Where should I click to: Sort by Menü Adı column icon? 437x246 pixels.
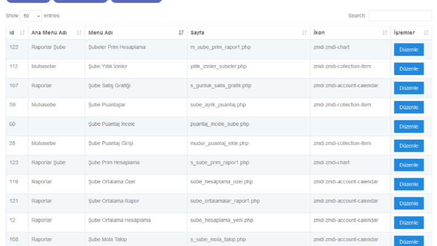181,33
